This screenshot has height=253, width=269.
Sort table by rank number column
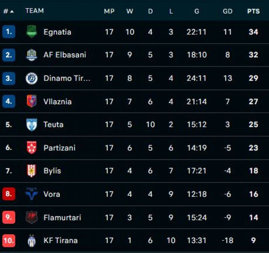pyautogui.click(x=8, y=11)
